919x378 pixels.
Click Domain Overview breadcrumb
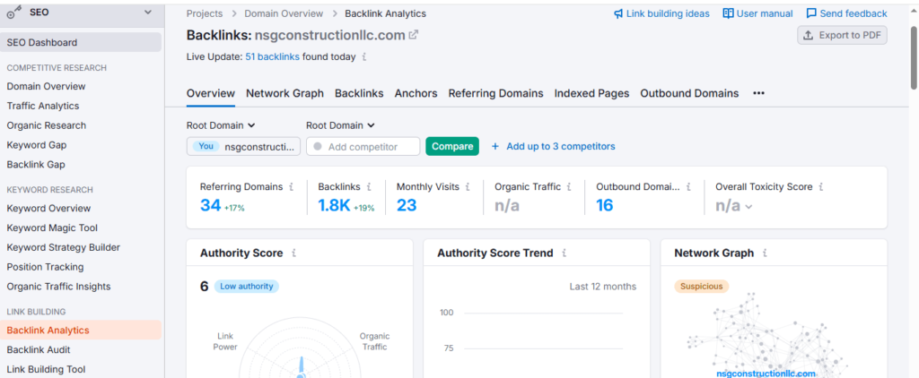point(284,13)
